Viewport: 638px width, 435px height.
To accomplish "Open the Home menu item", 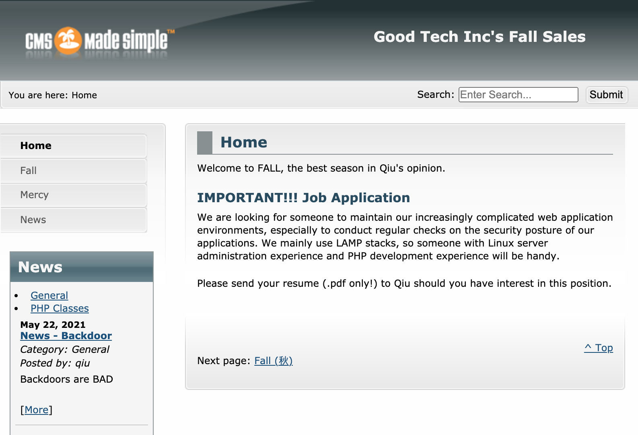I will pyautogui.click(x=74, y=146).
